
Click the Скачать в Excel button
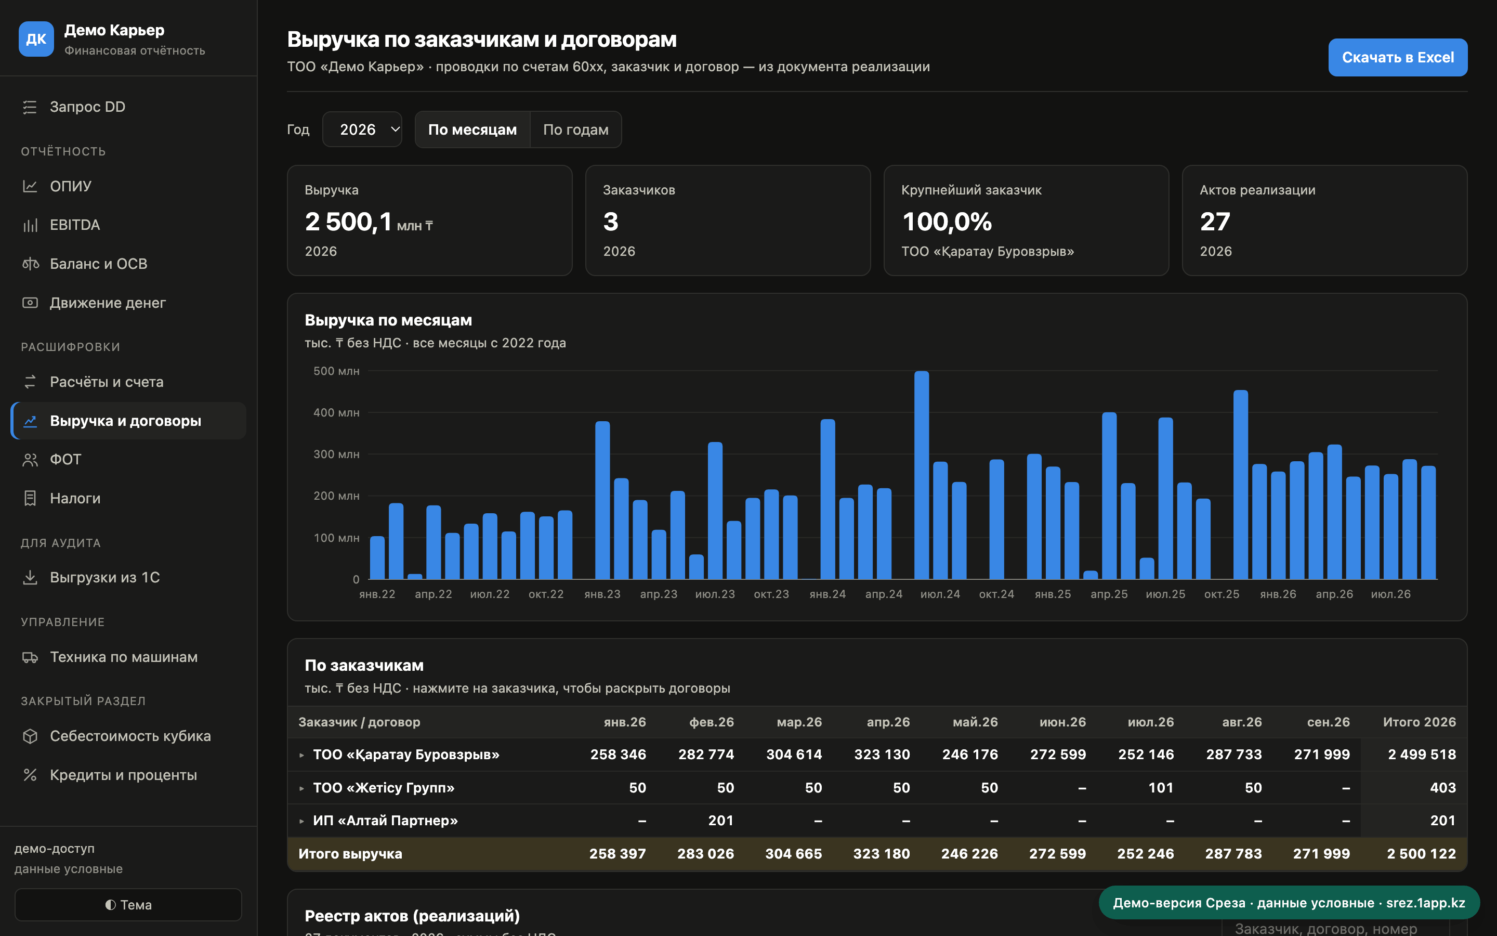tap(1397, 58)
